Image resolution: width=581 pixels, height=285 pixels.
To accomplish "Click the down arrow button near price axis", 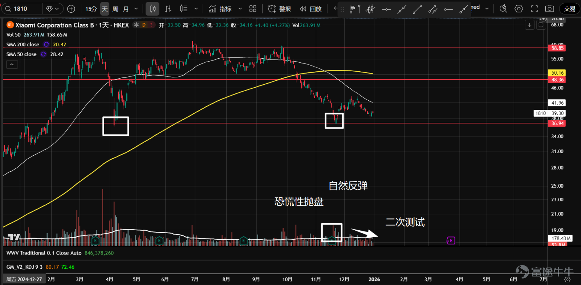I will click(529, 25).
